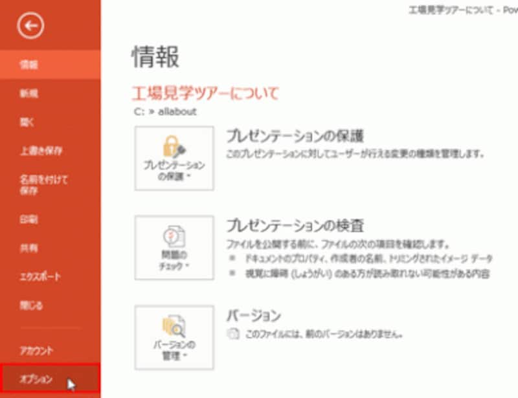Open the アカウント page

51,351
